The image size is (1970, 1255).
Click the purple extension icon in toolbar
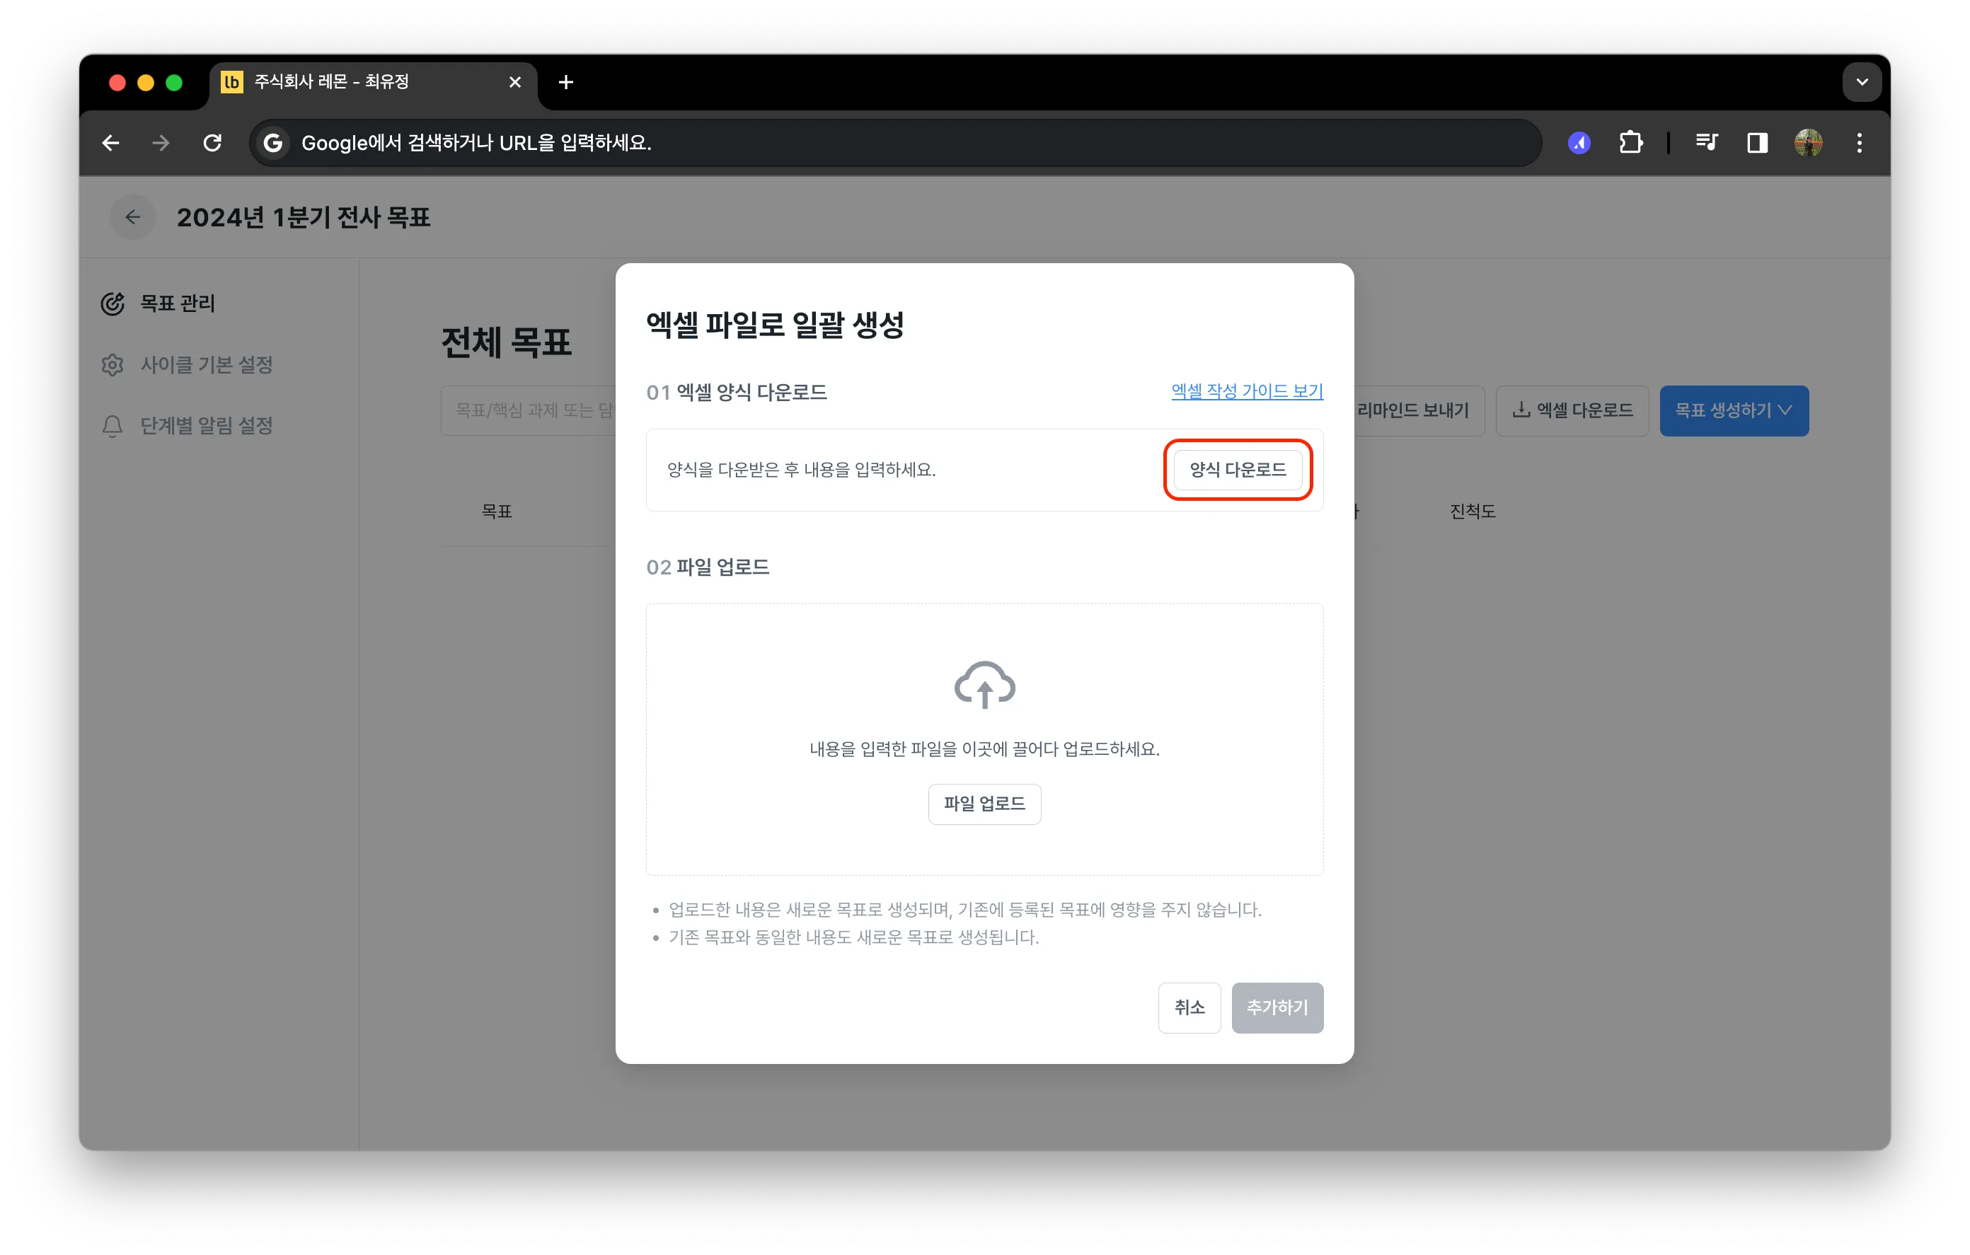[1579, 143]
